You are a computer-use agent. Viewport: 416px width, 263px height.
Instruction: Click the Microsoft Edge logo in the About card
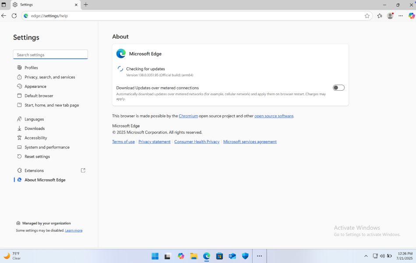120,53
